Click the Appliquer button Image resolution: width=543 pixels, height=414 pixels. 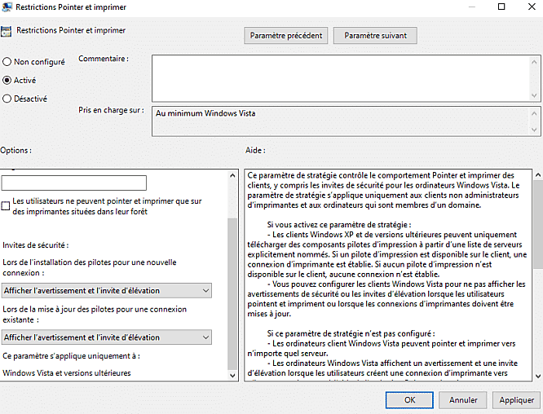click(x=516, y=400)
